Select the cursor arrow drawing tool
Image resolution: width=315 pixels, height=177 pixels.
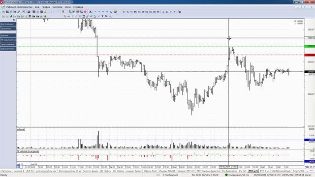pos(64,16)
